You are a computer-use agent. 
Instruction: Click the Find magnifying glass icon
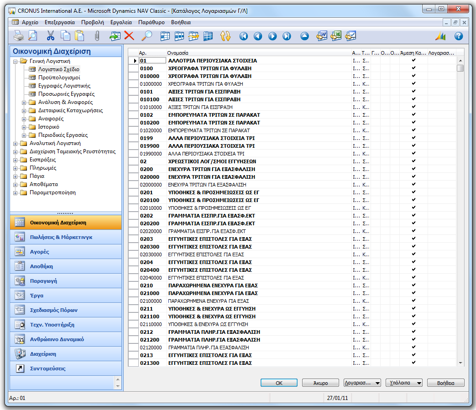tap(147, 36)
